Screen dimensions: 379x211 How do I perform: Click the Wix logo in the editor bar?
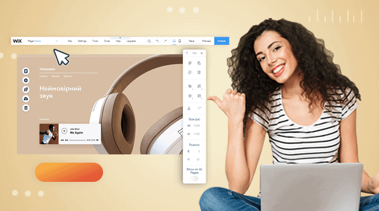click(x=17, y=41)
